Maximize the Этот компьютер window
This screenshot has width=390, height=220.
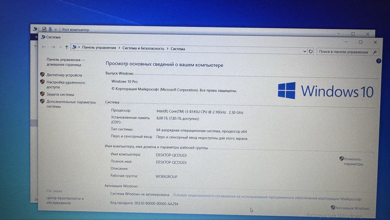353,34
